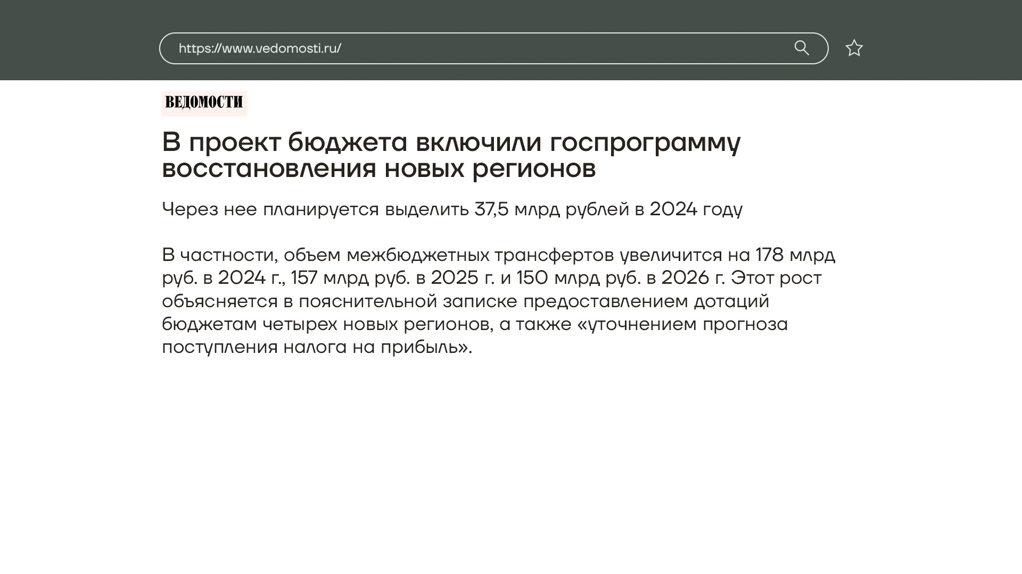Click quoted text 'уточнением прогноза'
Image resolution: width=1022 pixels, height=574 pixels.
pos(687,324)
